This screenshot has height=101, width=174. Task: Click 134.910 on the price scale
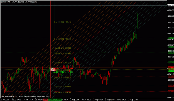coord(171,74)
